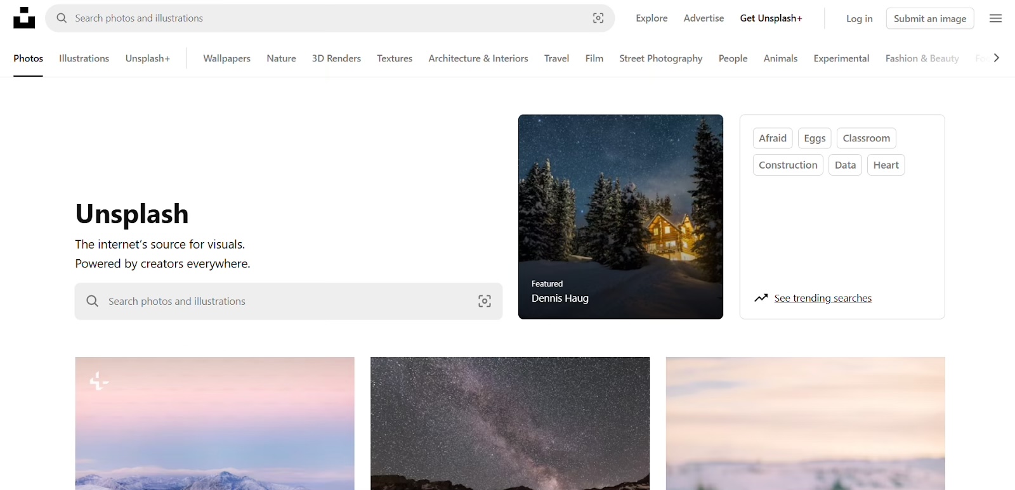Viewport: 1015px width, 490px height.
Task: Open the hamburger menu icon
Action: [995, 18]
